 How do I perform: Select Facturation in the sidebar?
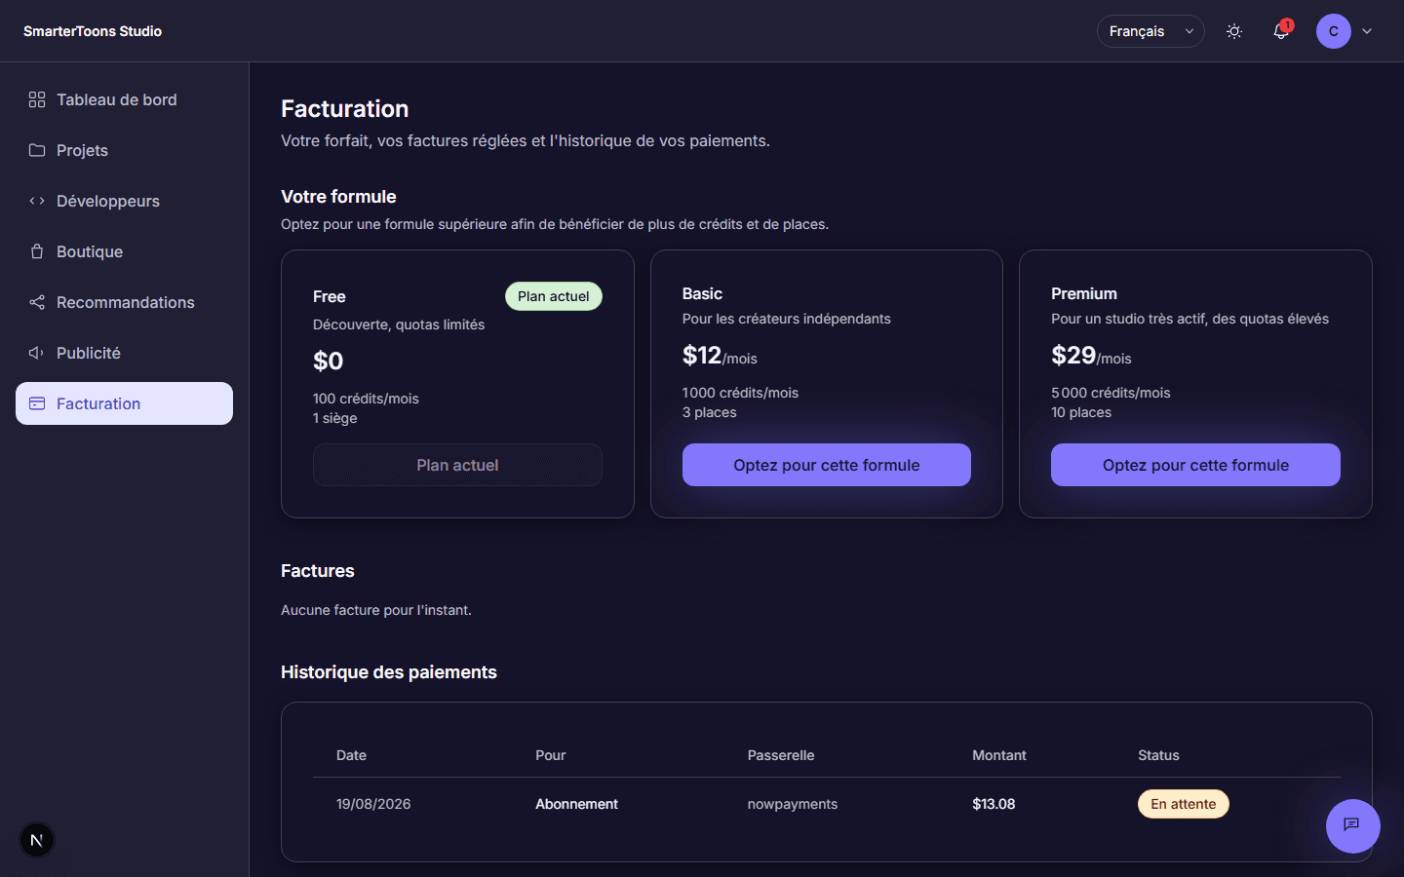coord(124,403)
